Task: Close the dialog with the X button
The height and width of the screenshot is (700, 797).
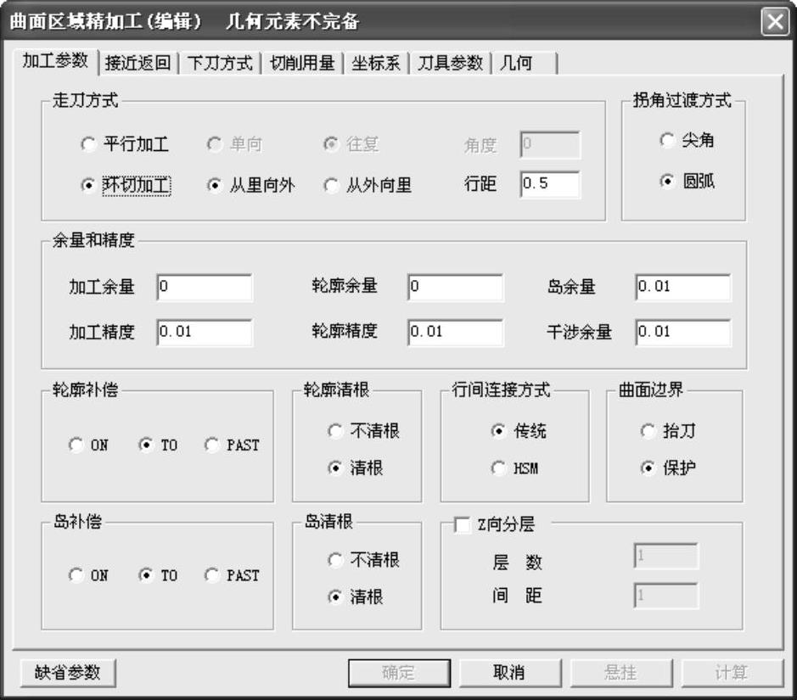Action: pyautogui.click(x=773, y=22)
